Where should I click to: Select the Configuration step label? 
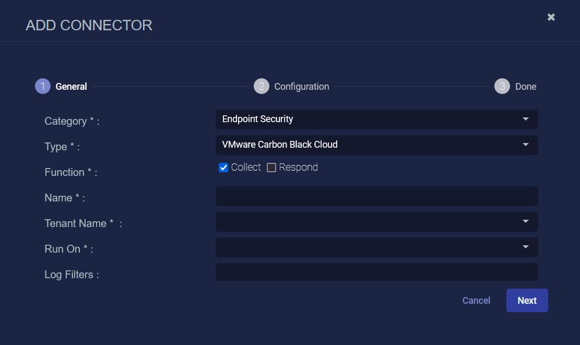[301, 87]
